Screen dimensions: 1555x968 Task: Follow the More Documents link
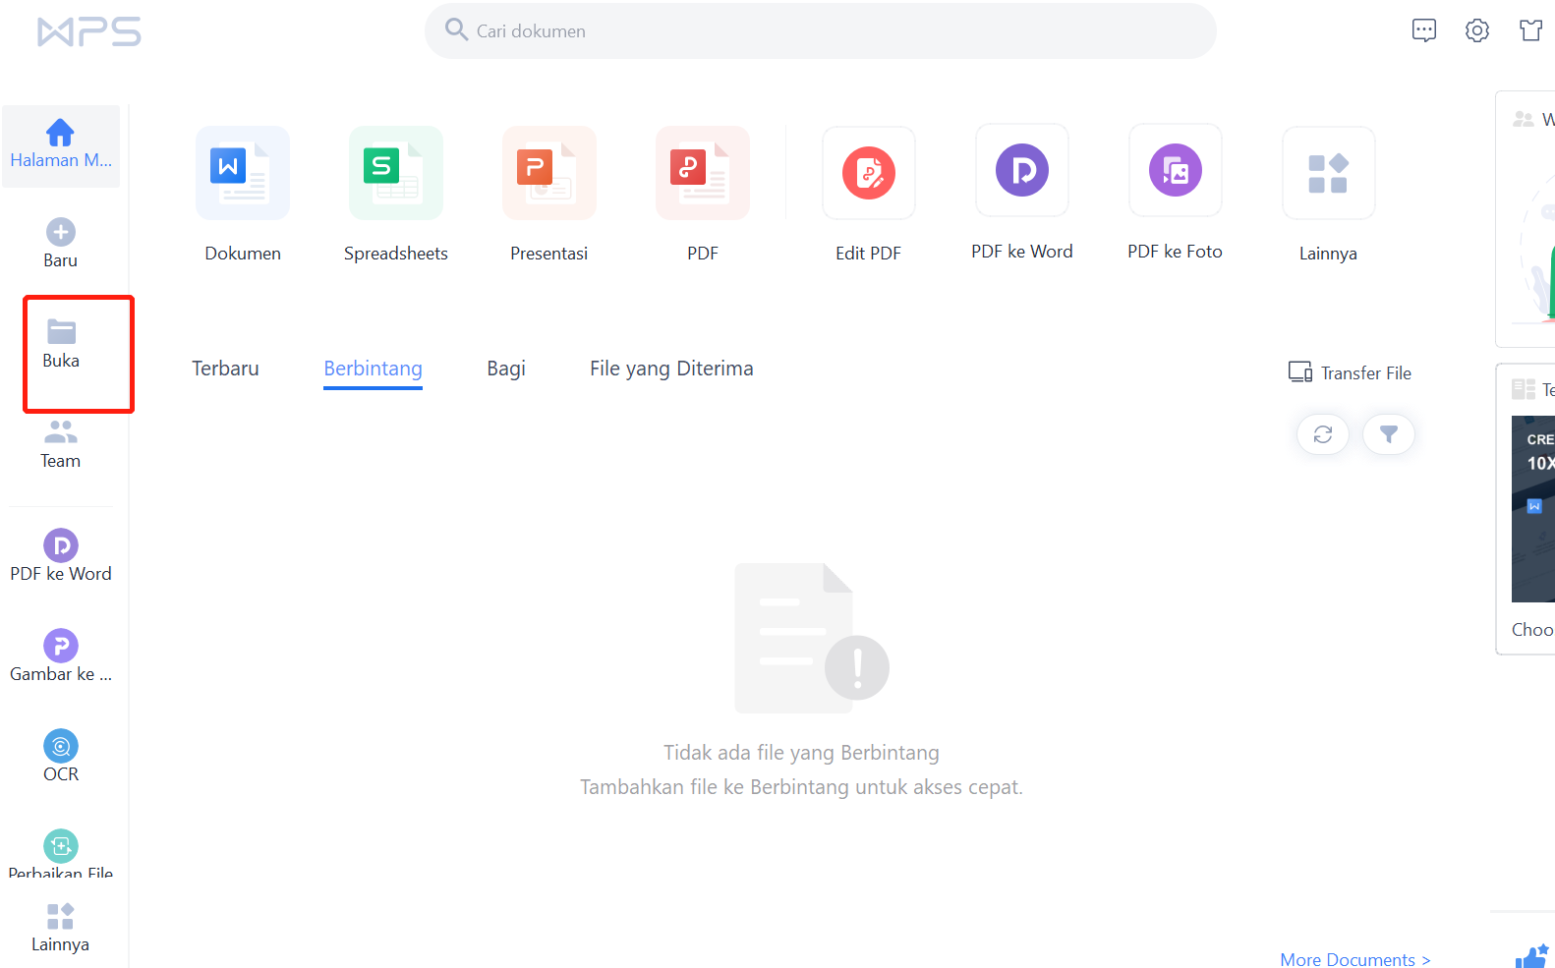pyautogui.click(x=1354, y=959)
